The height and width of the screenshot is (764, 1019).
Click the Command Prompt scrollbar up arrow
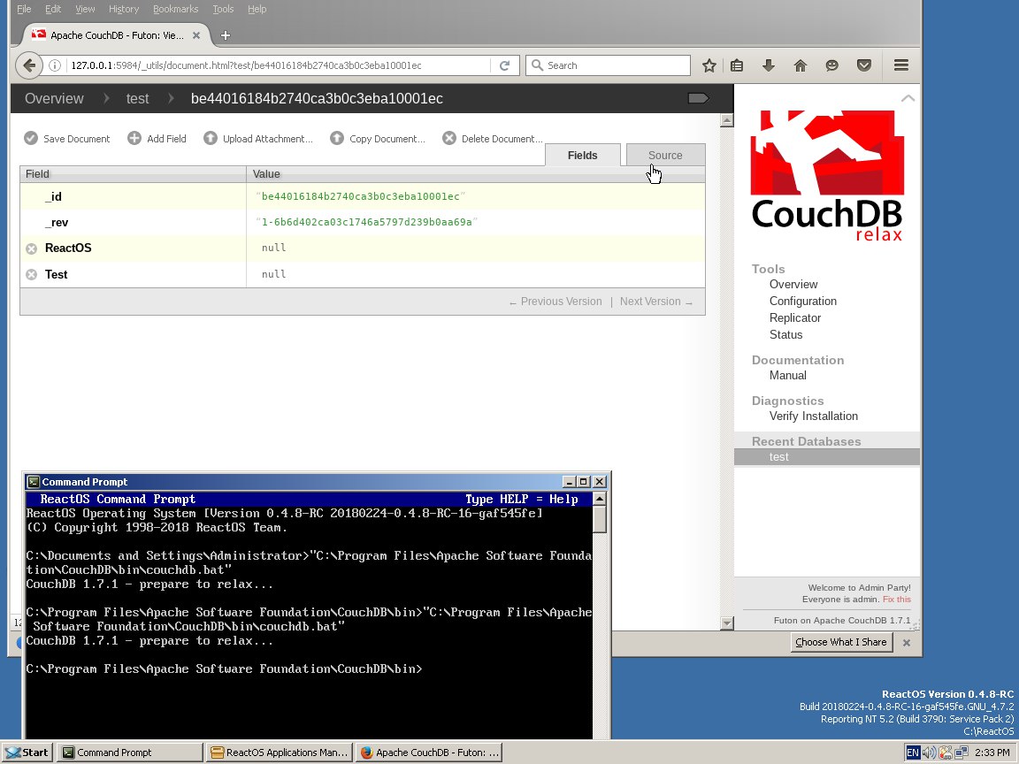[x=599, y=499]
